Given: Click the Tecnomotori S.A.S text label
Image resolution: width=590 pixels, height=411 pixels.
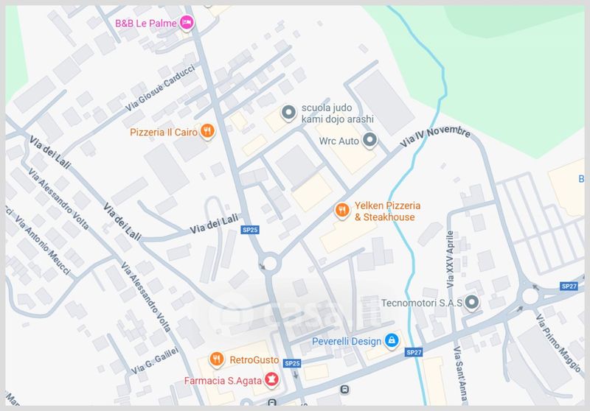Looking at the screenshot, I should [x=422, y=303].
